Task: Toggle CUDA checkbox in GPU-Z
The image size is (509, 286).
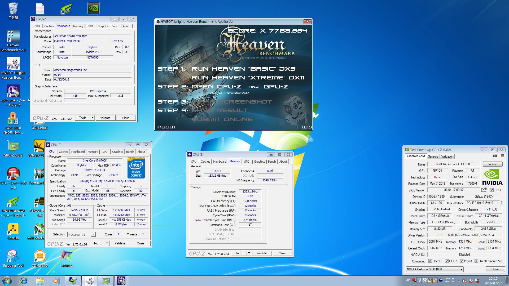Action: coord(447,261)
